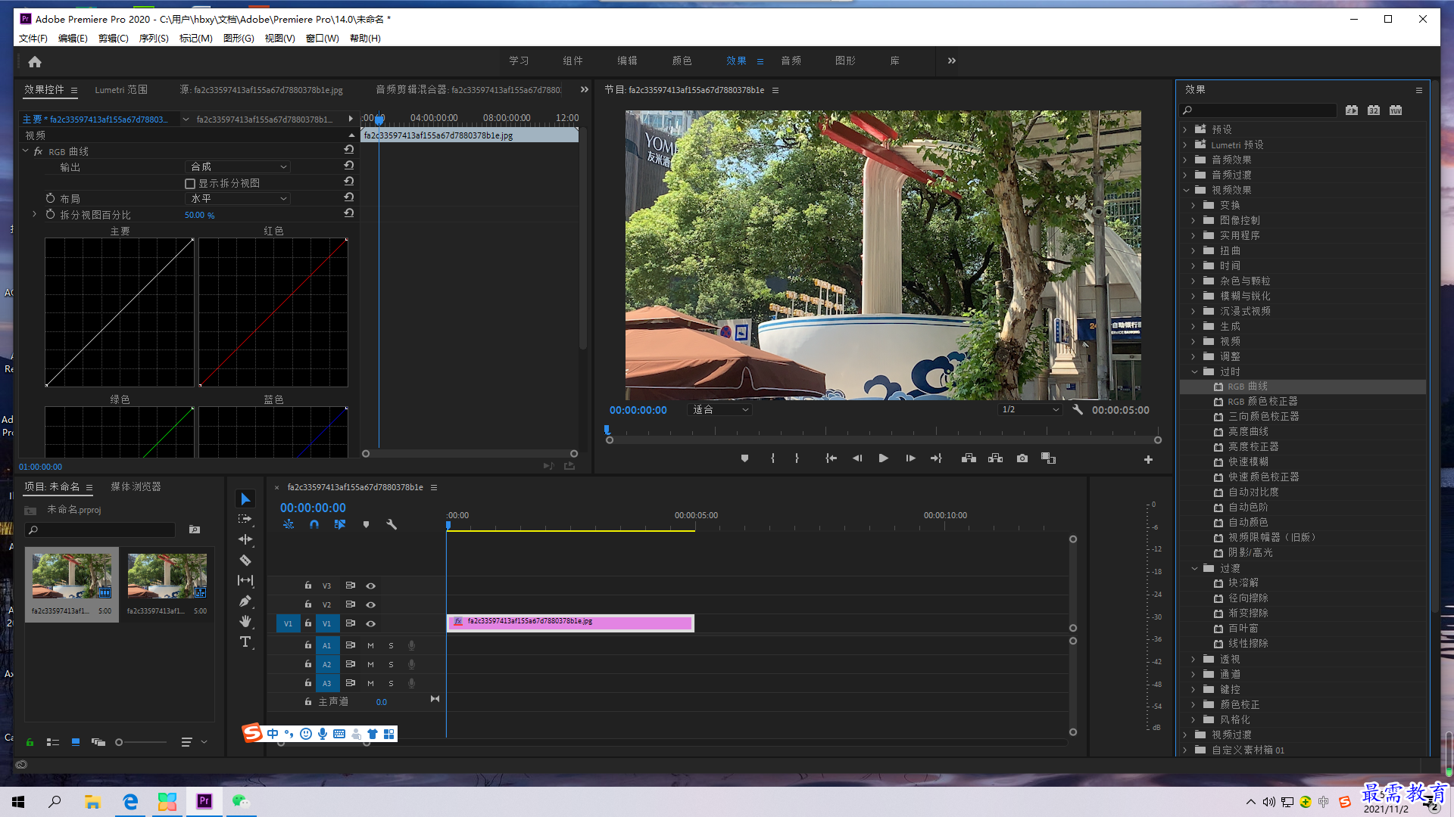Step forward one frame in Program monitor
Viewport: 1454px width, 817px height.
[x=910, y=458]
